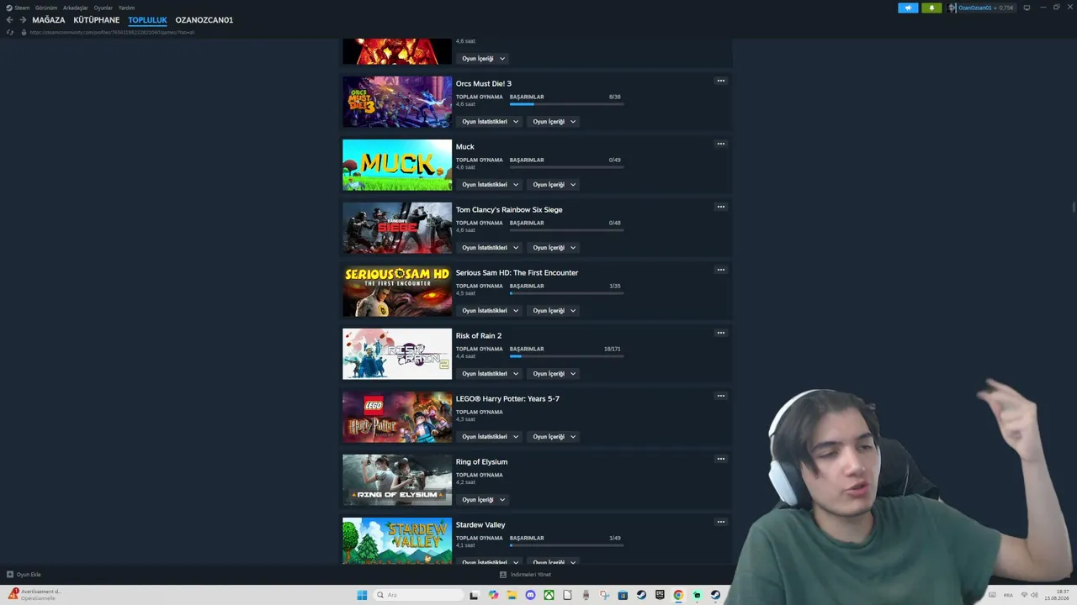Switch to the KÜTÜPHANE tab
This screenshot has width=1077, height=605.
(97, 20)
